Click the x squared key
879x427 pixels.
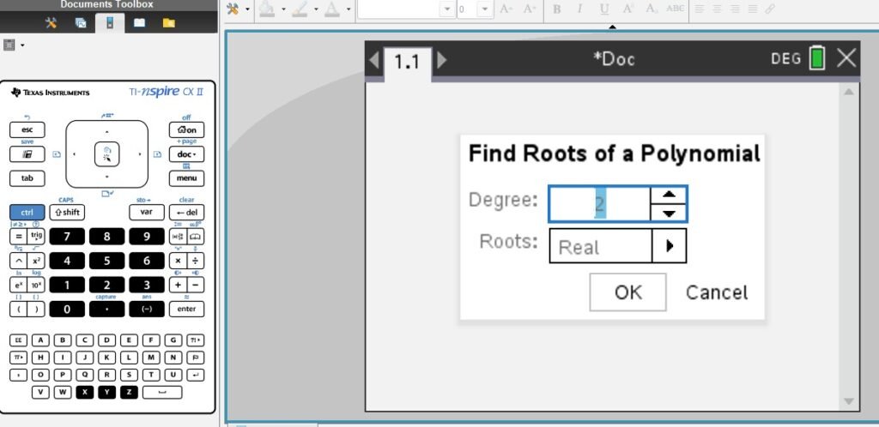click(36, 261)
